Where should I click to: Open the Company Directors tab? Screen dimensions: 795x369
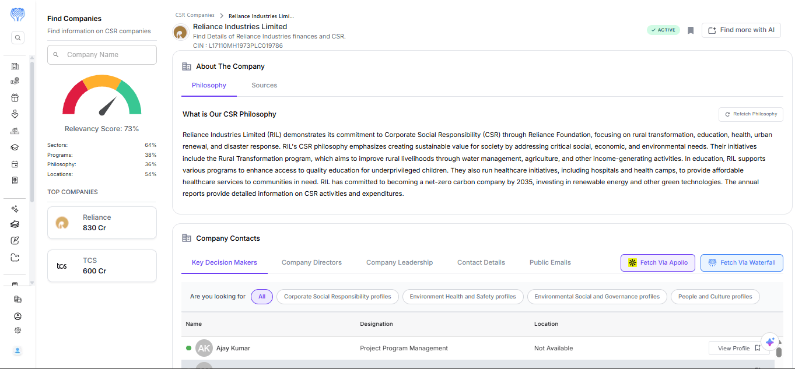pyautogui.click(x=311, y=262)
